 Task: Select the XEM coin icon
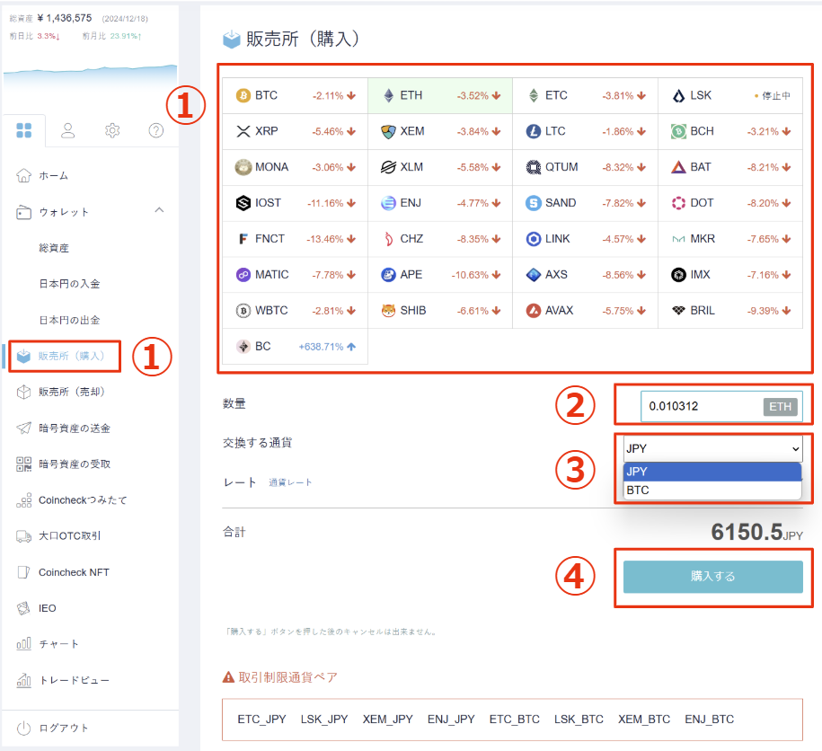pyautogui.click(x=388, y=131)
